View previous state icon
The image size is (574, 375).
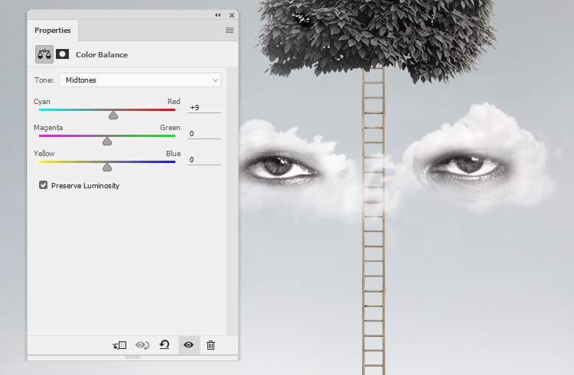[x=142, y=345]
